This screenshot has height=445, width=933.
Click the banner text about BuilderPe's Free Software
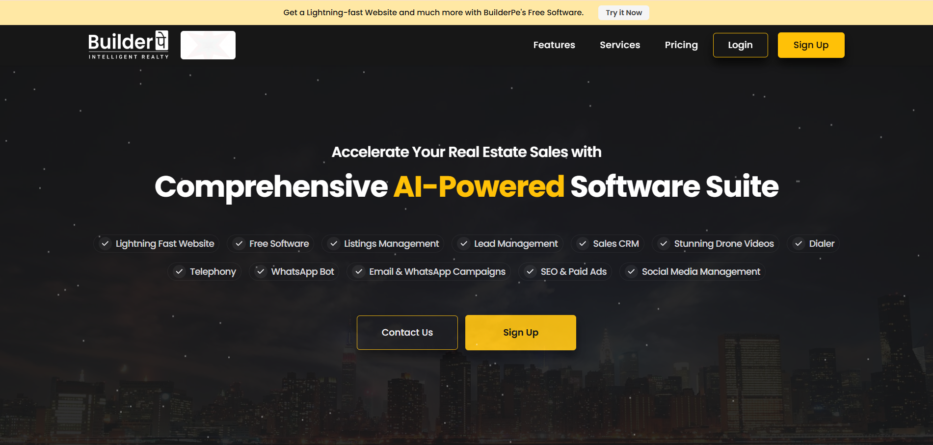click(x=433, y=13)
